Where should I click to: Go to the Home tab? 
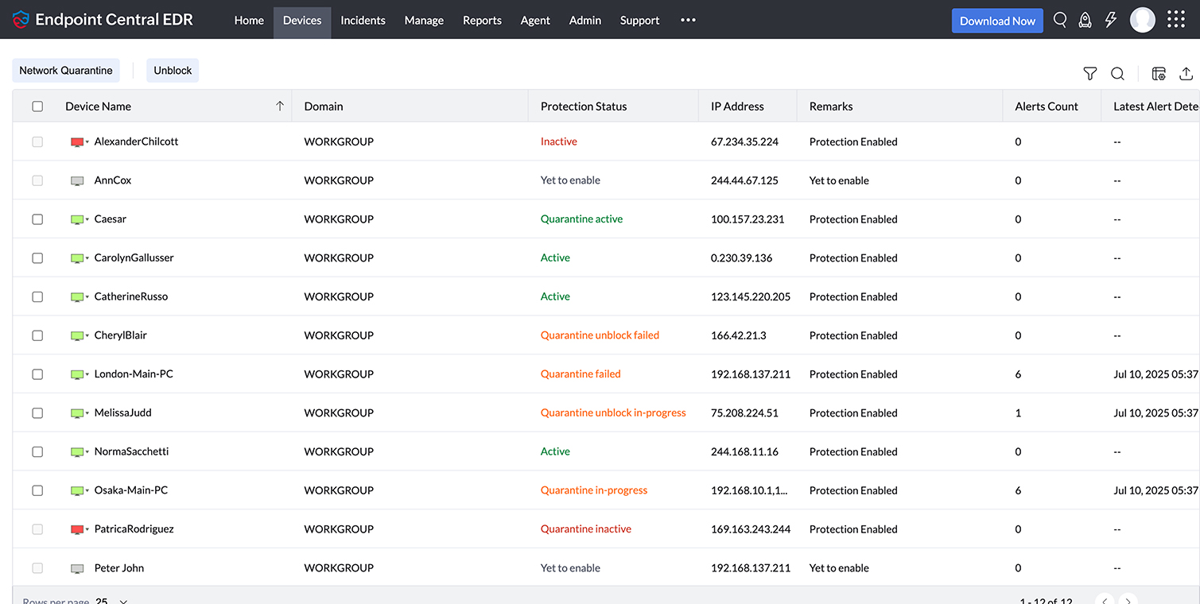coord(249,21)
